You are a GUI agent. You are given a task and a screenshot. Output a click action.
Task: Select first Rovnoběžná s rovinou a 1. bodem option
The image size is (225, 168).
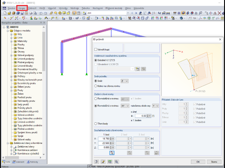point(96,98)
